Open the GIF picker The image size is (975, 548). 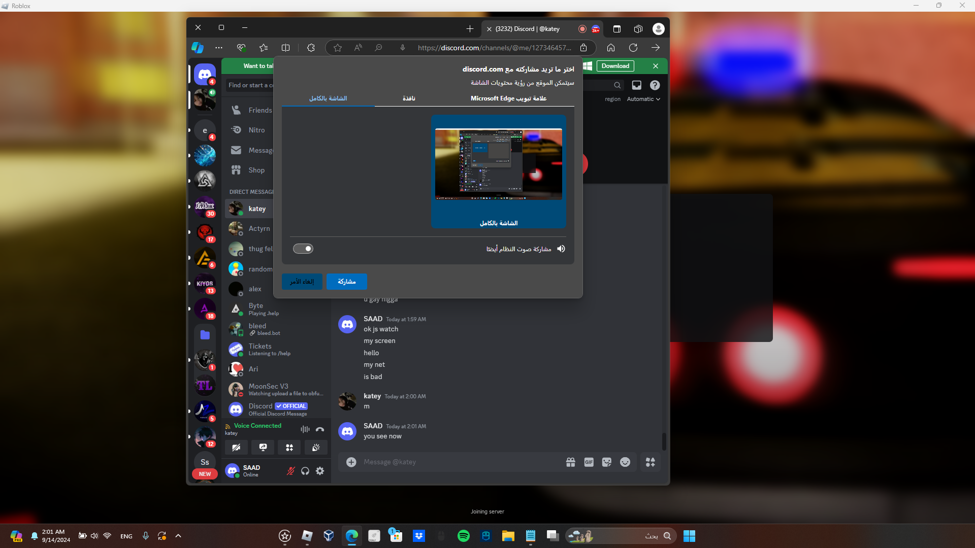click(589, 462)
